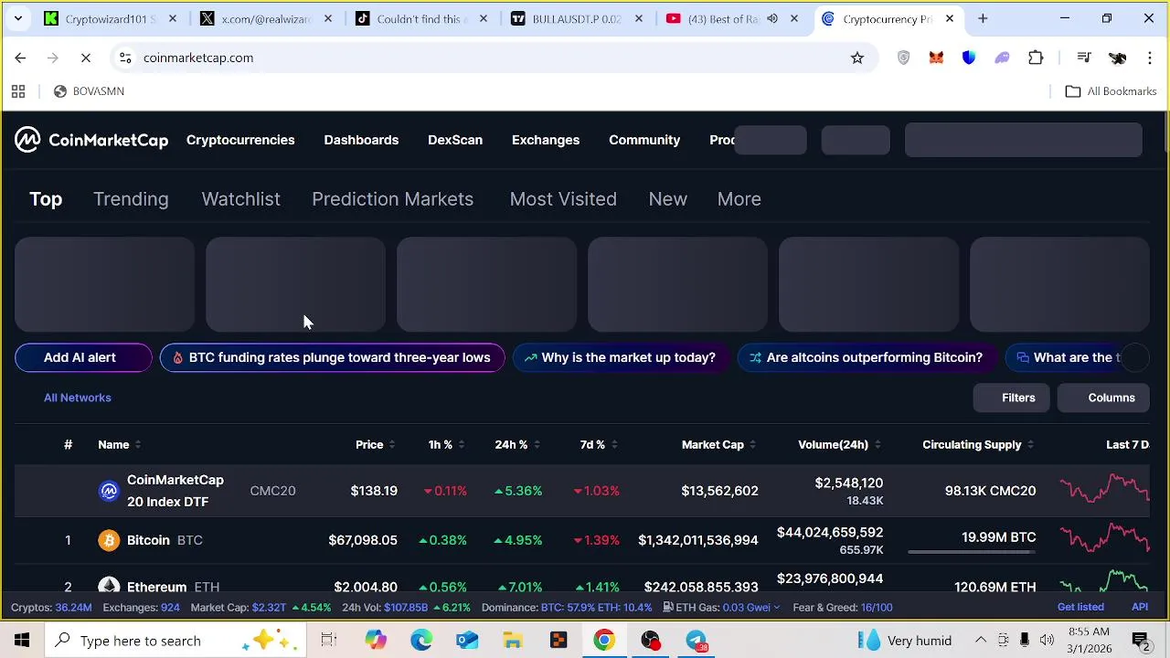Open the notification center icon
Viewport: 1170px width, 658px height.
[1141, 641]
